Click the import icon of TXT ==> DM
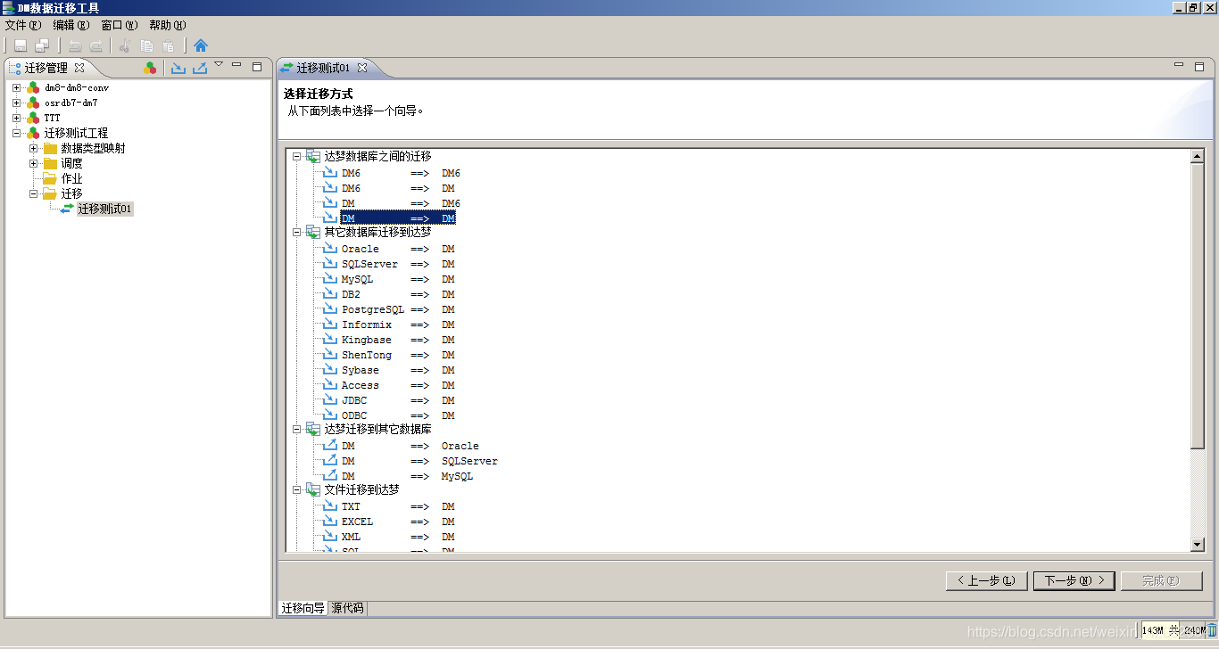 point(330,506)
